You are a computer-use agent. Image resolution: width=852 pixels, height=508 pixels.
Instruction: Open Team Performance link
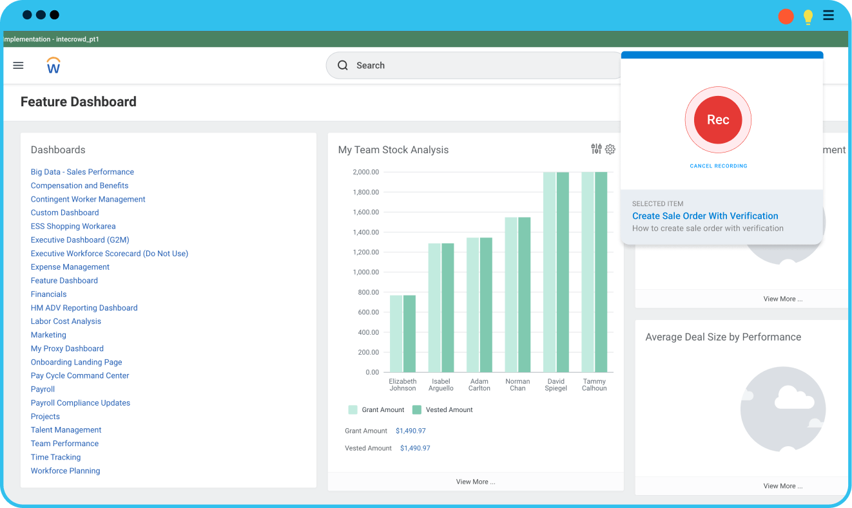point(65,444)
